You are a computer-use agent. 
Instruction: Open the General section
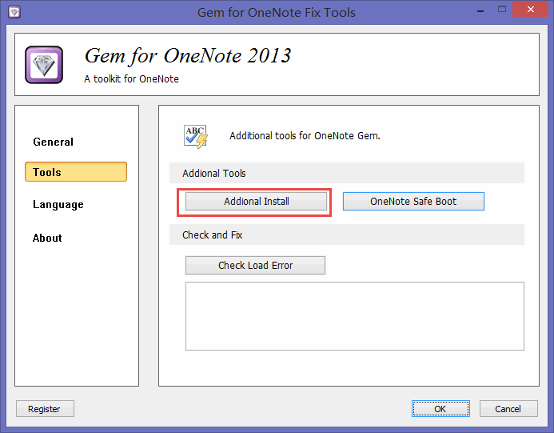click(54, 142)
